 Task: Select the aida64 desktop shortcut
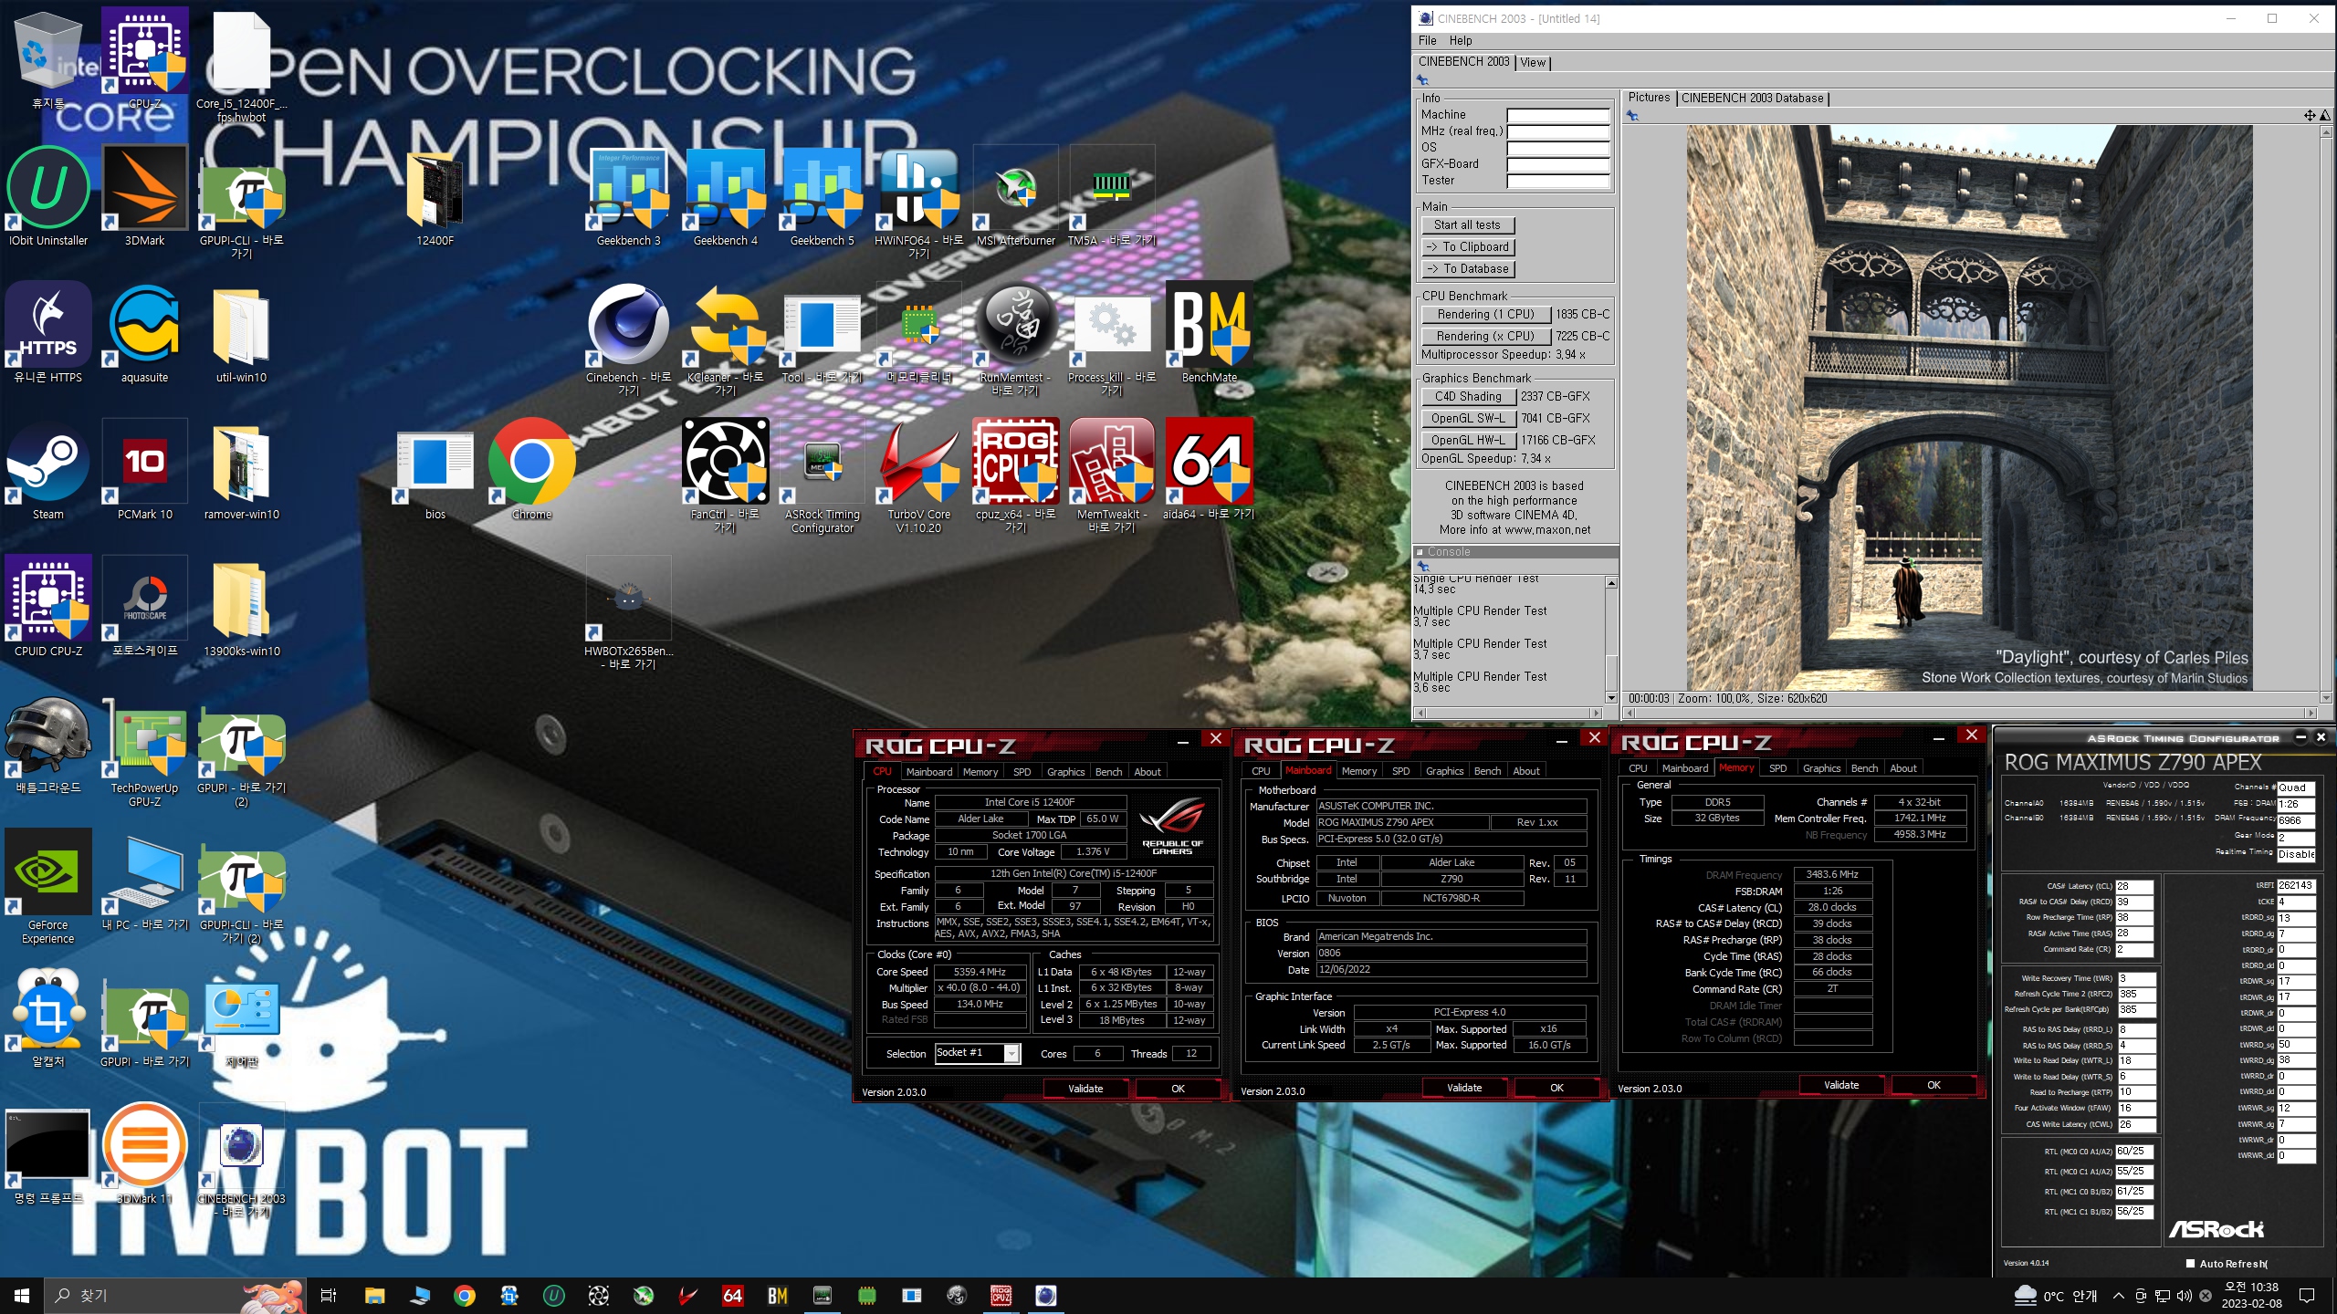(x=1209, y=471)
